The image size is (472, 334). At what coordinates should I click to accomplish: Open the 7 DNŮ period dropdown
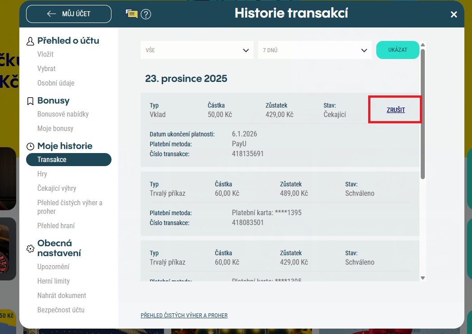314,50
